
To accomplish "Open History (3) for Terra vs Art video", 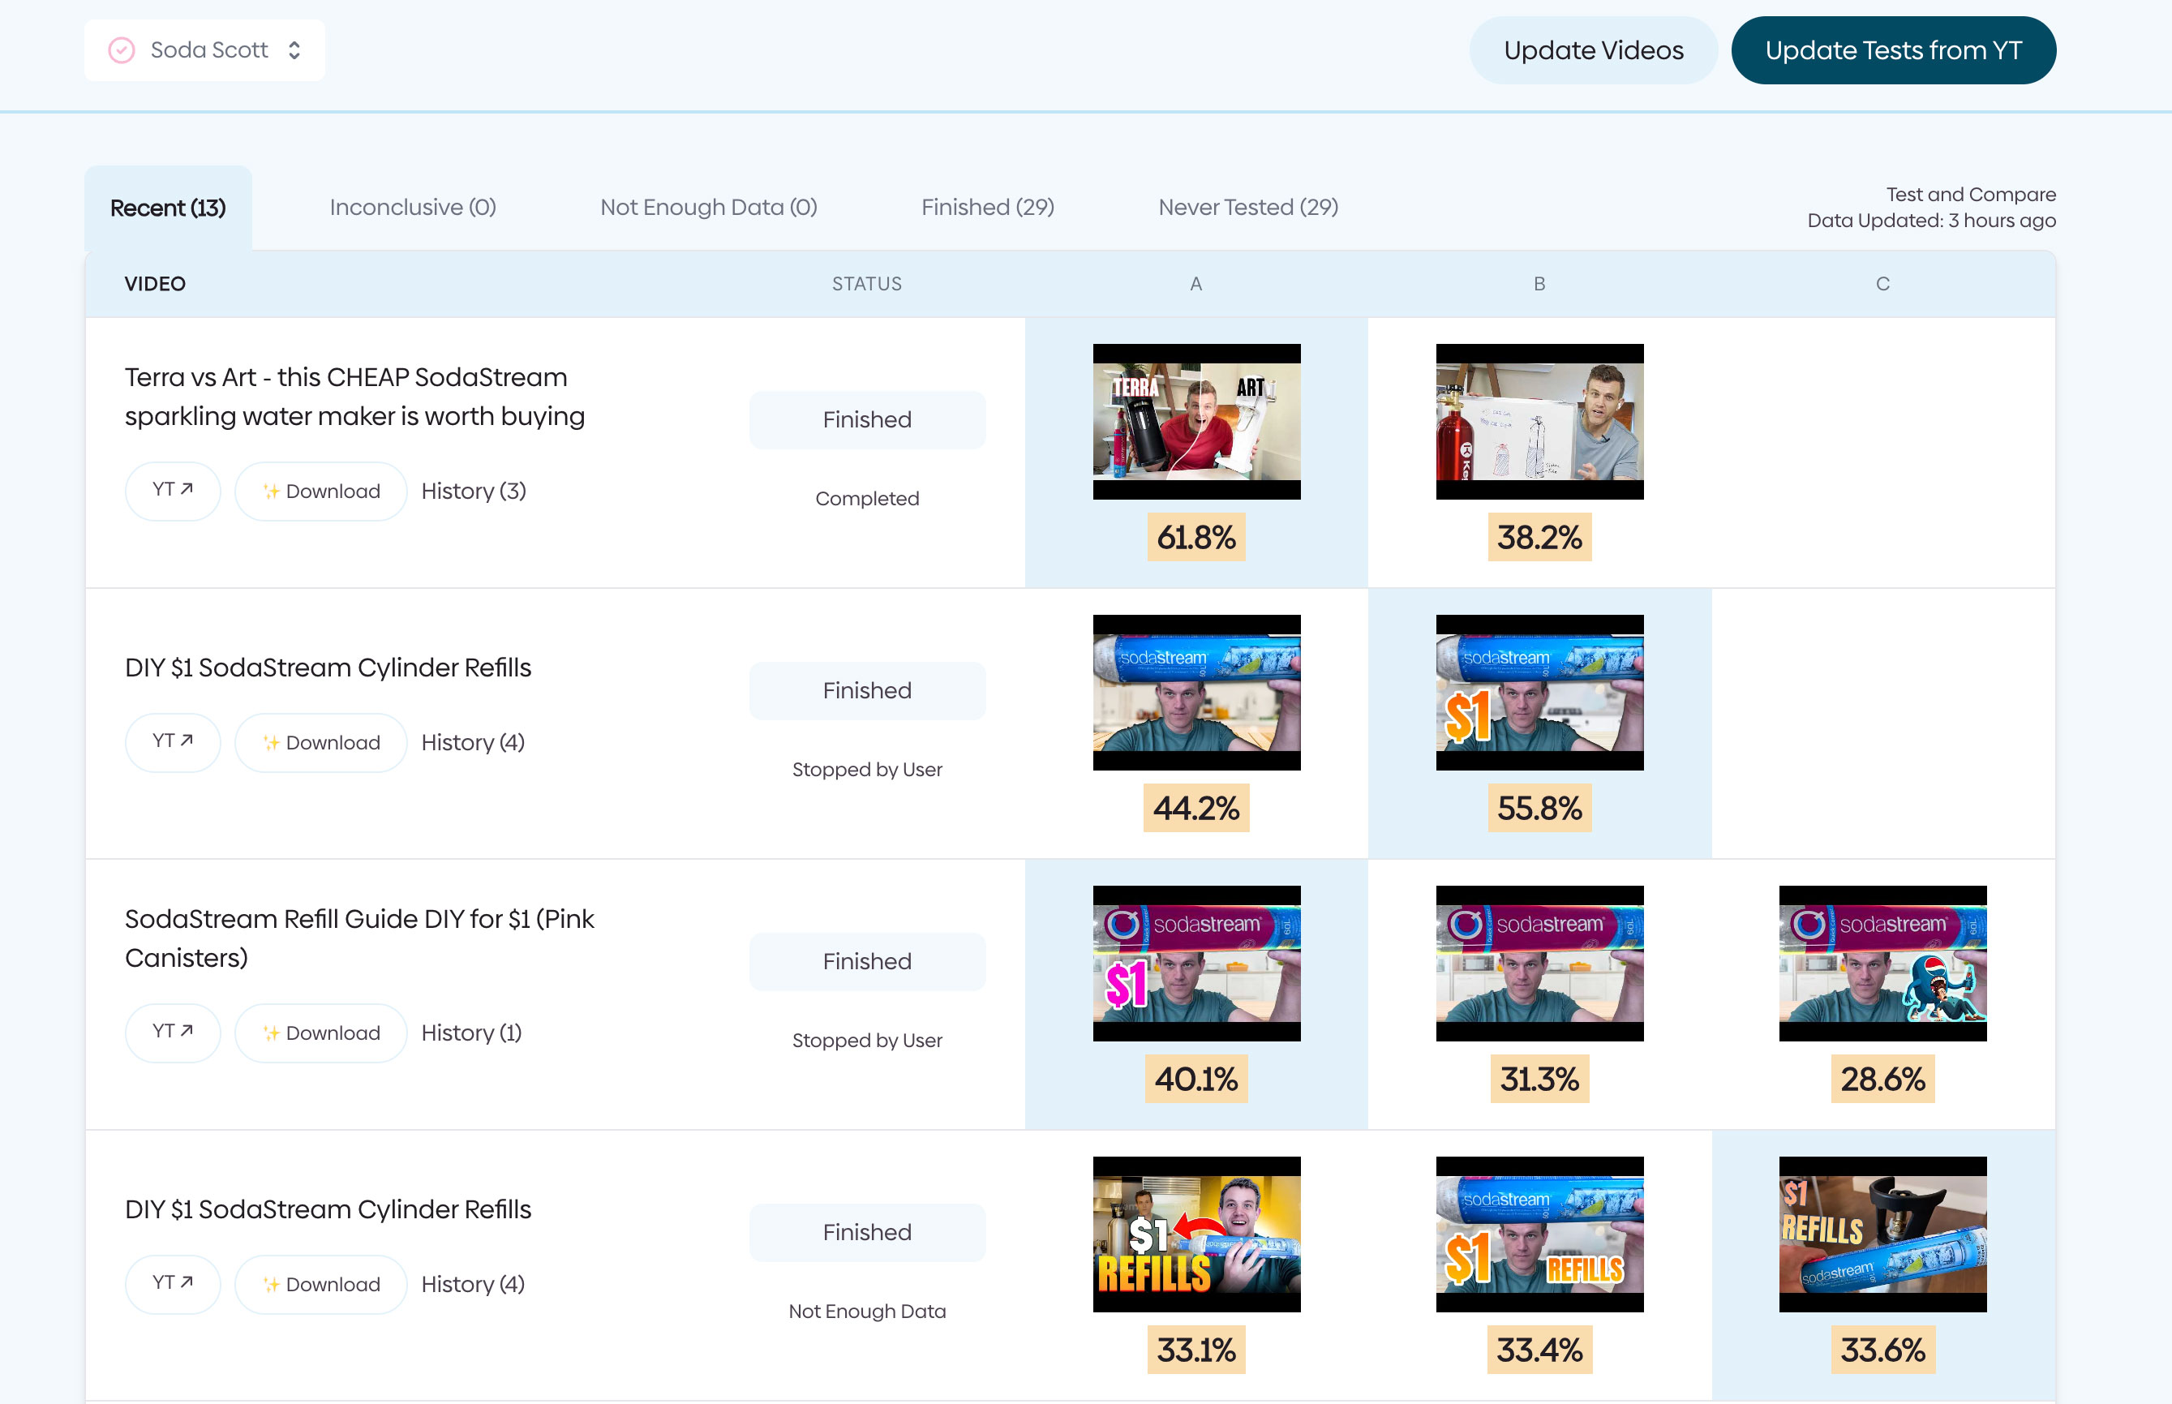I will point(473,491).
